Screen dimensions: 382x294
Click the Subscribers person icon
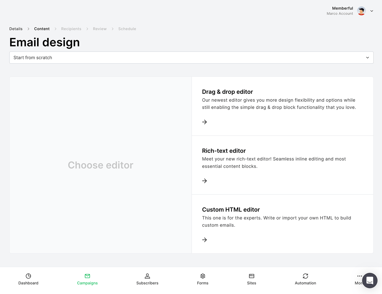tap(147, 276)
